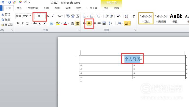Image resolution: width=189 pixels, height=107 pixels.
Task: Toggle the highlighted Center alignment button
Action: click(x=89, y=23)
